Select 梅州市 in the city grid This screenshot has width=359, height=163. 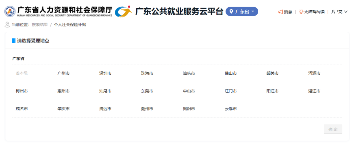point(22,91)
